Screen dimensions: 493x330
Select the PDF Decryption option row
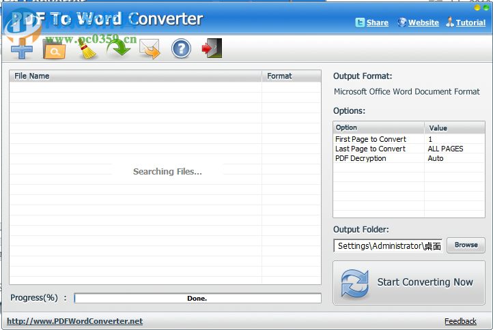point(409,158)
